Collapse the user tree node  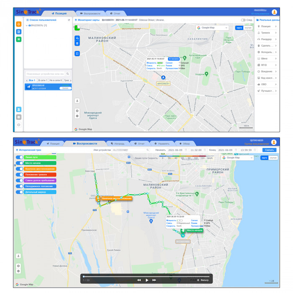pos(26,26)
